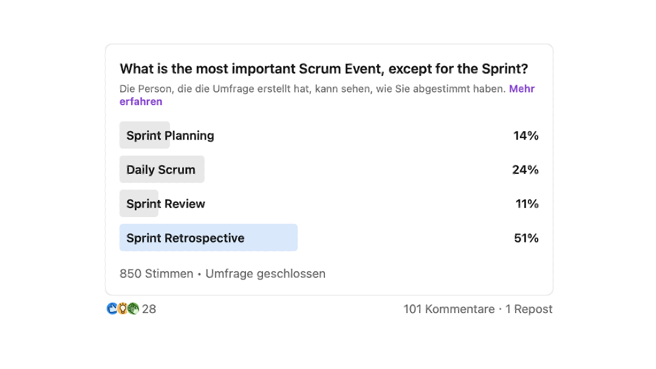
Task: Click the 11% result for Sprint Review
Action: click(527, 204)
